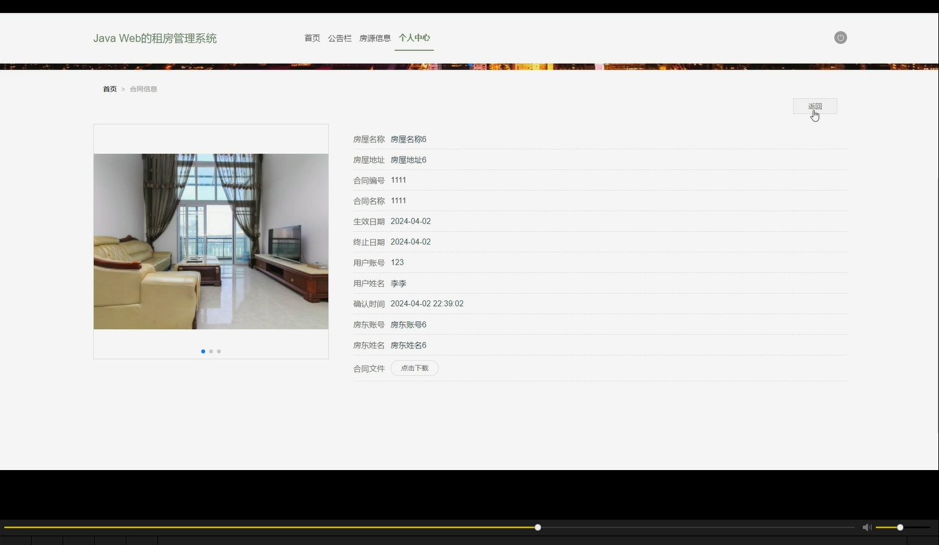Click the 返回 button
This screenshot has width=939, height=545.
(x=815, y=106)
